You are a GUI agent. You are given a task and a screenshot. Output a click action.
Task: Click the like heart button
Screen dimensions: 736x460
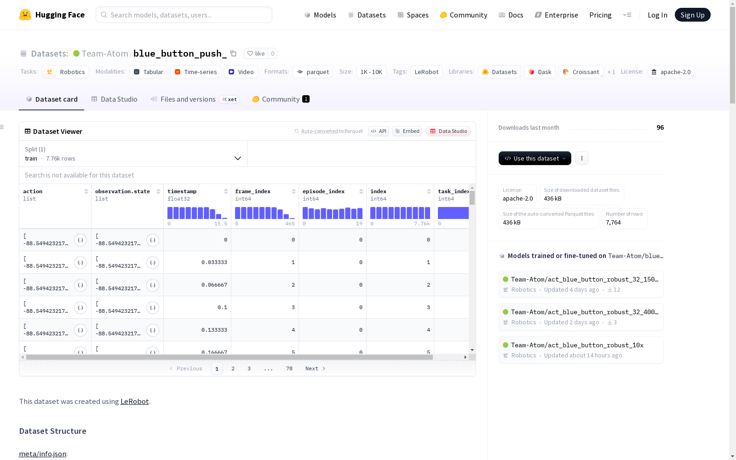click(x=256, y=53)
